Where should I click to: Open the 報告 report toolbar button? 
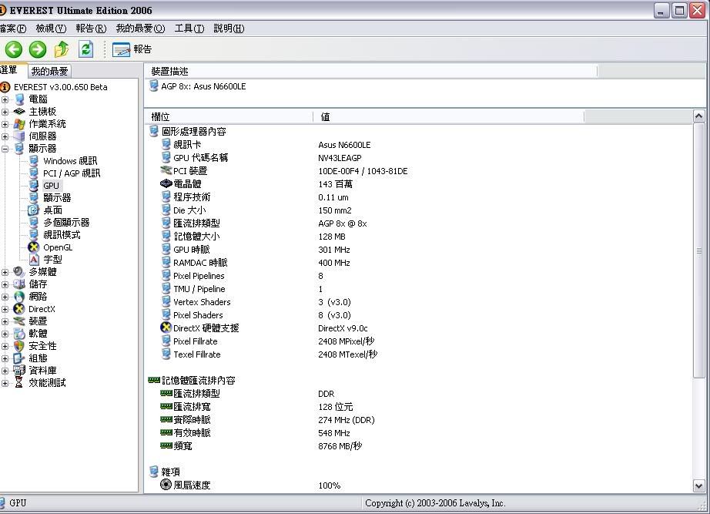[x=132, y=49]
